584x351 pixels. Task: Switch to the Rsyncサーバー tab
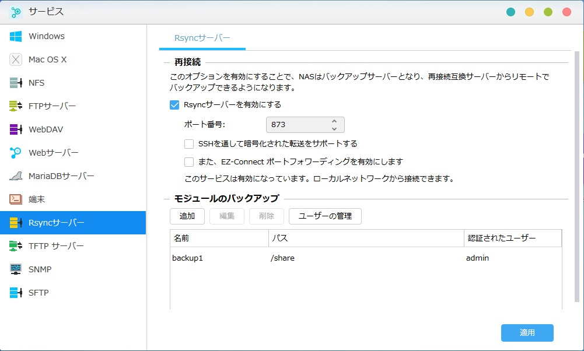coord(202,38)
